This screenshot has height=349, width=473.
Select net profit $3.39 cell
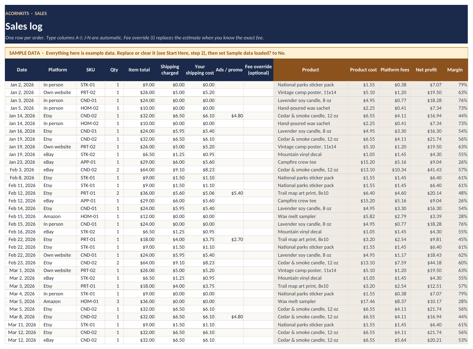point(426,216)
